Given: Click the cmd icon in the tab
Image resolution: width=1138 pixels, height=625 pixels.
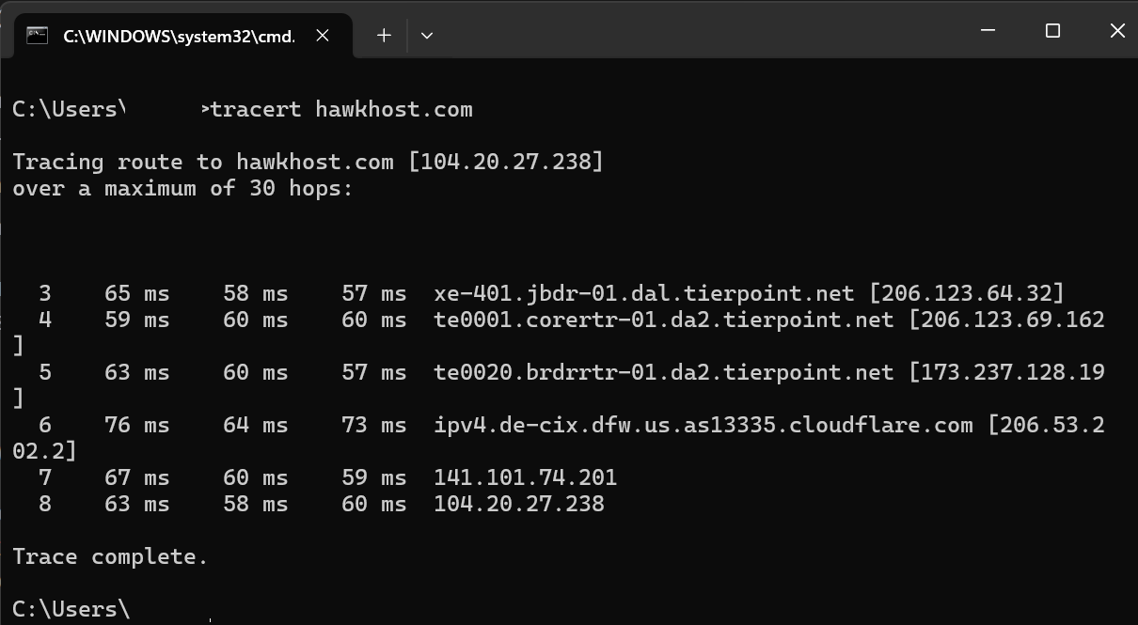Looking at the screenshot, I should tap(38, 36).
